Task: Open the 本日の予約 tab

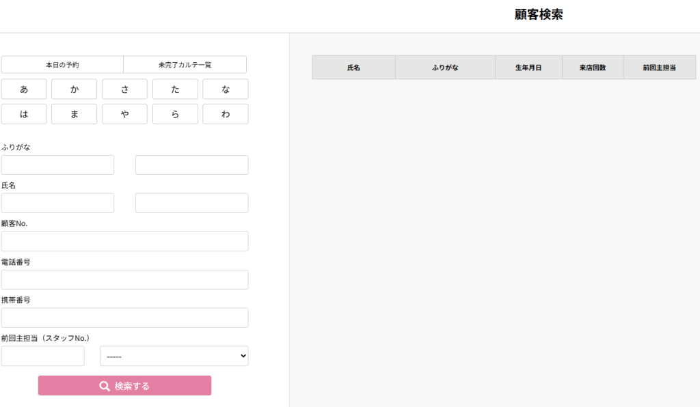Action: pos(62,65)
